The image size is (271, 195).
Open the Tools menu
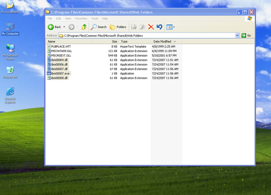pyautogui.click(x=95, y=19)
